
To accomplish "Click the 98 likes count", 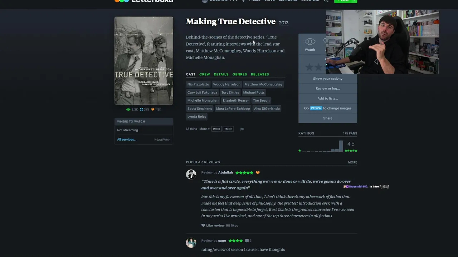I will click(232, 226).
